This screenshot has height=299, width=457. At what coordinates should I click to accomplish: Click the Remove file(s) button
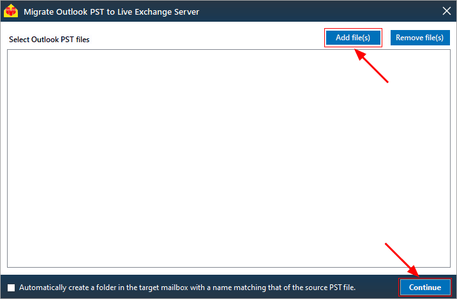tap(420, 38)
